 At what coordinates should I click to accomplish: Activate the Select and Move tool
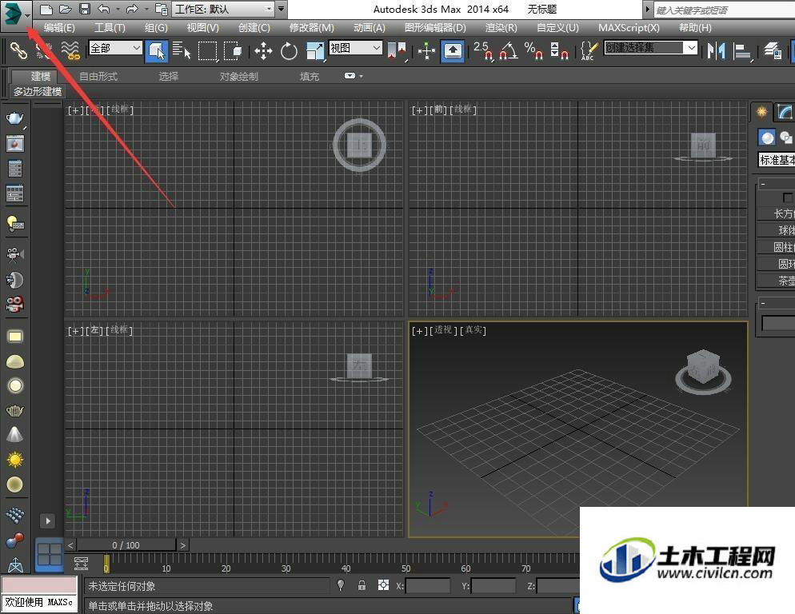click(264, 50)
